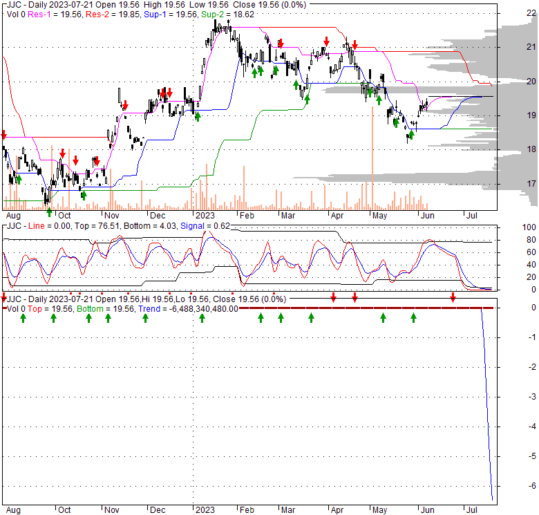
Task: Select the stochastic Bottom = 4.03 label
Action: pyautogui.click(x=150, y=226)
